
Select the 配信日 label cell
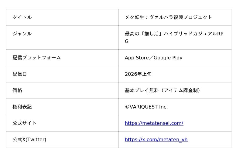click(x=20, y=74)
